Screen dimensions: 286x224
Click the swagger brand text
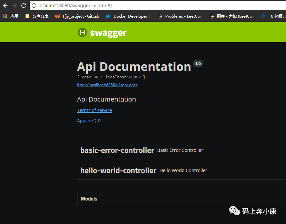pos(108,33)
